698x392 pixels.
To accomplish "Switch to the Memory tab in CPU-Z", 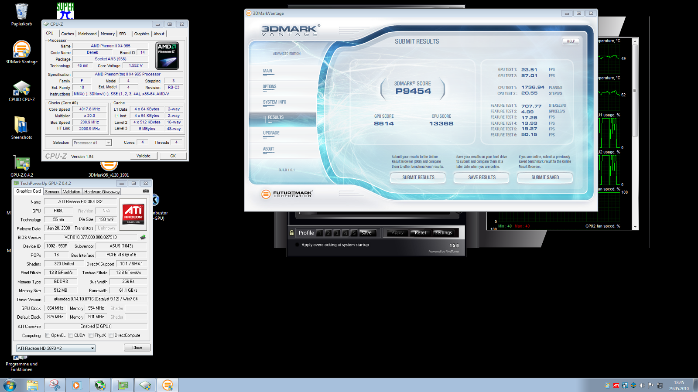I will click(107, 34).
